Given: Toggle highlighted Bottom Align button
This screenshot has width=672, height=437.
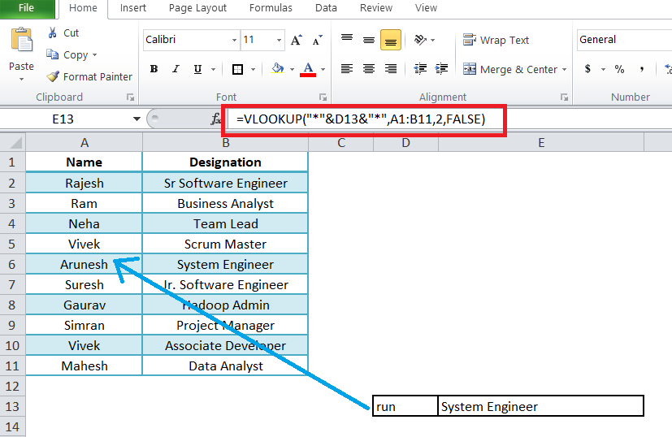Looking at the screenshot, I should point(390,41).
